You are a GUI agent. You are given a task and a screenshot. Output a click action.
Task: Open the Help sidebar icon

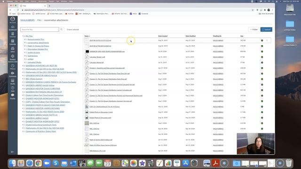point(13,89)
